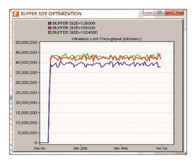Viewport: 196px width, 164px height.
Task: Minimize the Buffer Size Optimization window
Action: point(149,13)
